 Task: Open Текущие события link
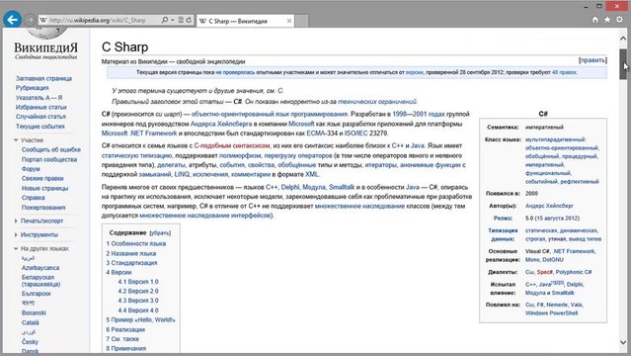(40, 127)
